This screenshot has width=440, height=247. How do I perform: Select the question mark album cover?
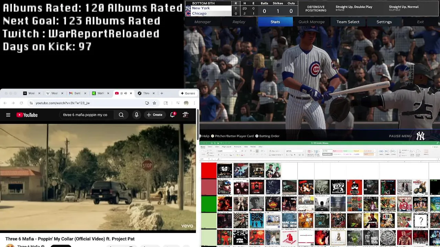click(420, 220)
